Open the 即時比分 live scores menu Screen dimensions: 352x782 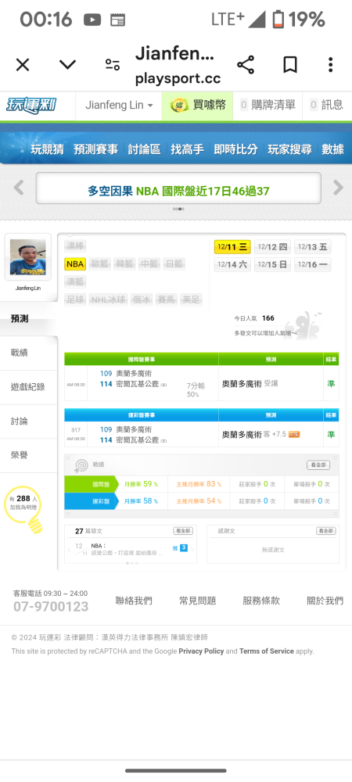click(x=235, y=149)
